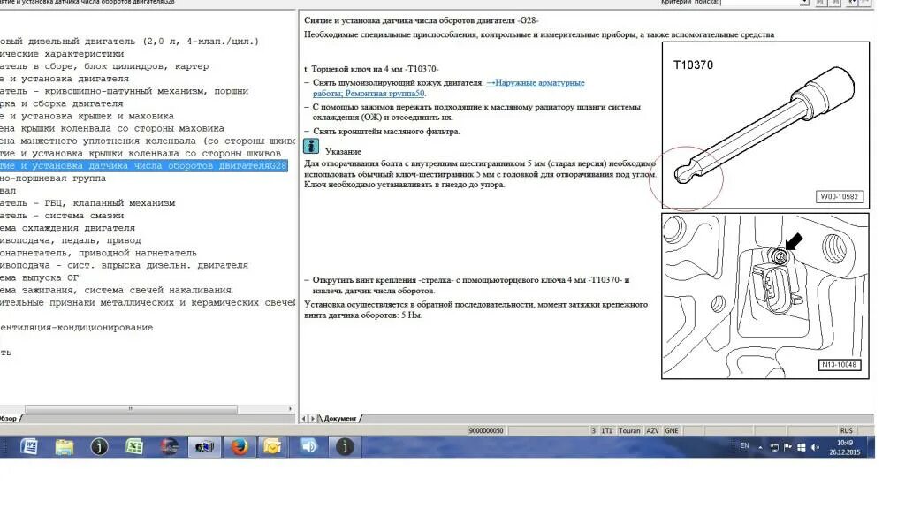905x509 pixels.
Task: Click the RUS status bar indicator
Action: coord(846,430)
